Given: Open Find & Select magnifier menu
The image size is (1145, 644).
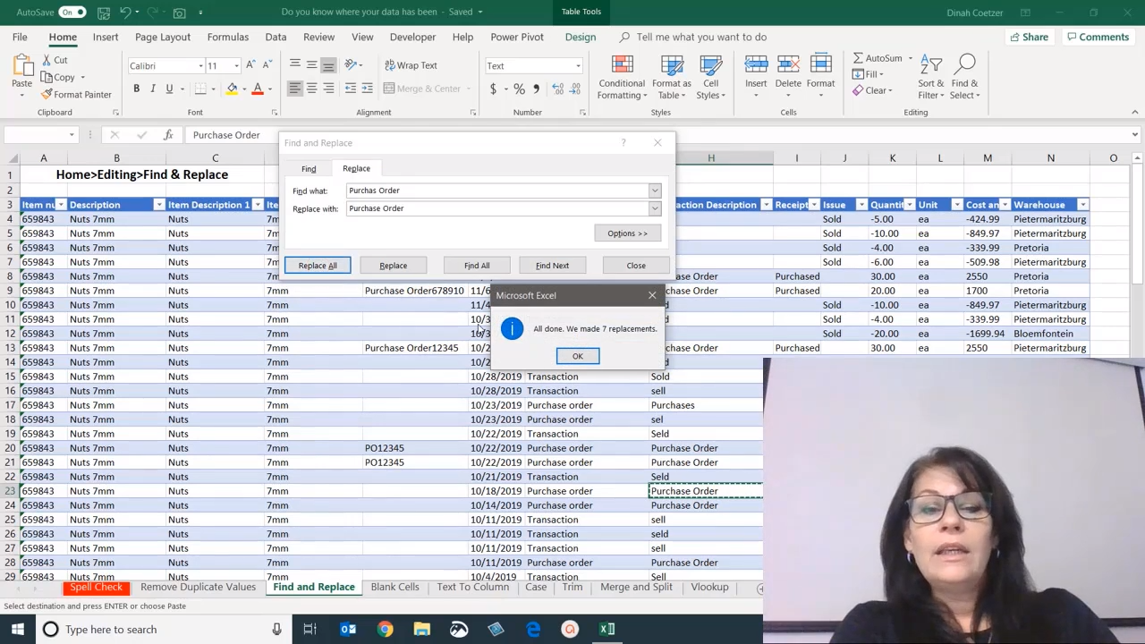Looking at the screenshot, I should (964, 78).
